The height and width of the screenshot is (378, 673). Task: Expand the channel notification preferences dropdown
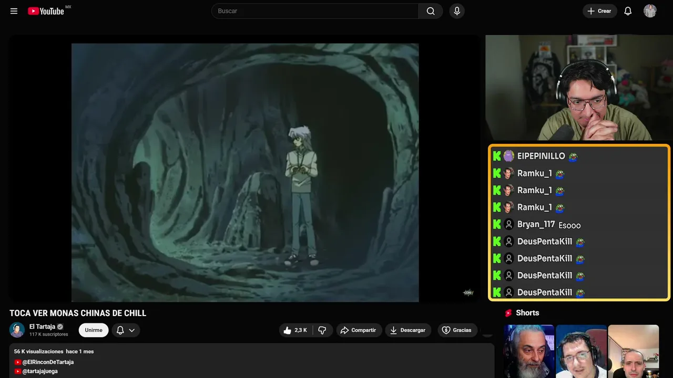tap(125, 330)
